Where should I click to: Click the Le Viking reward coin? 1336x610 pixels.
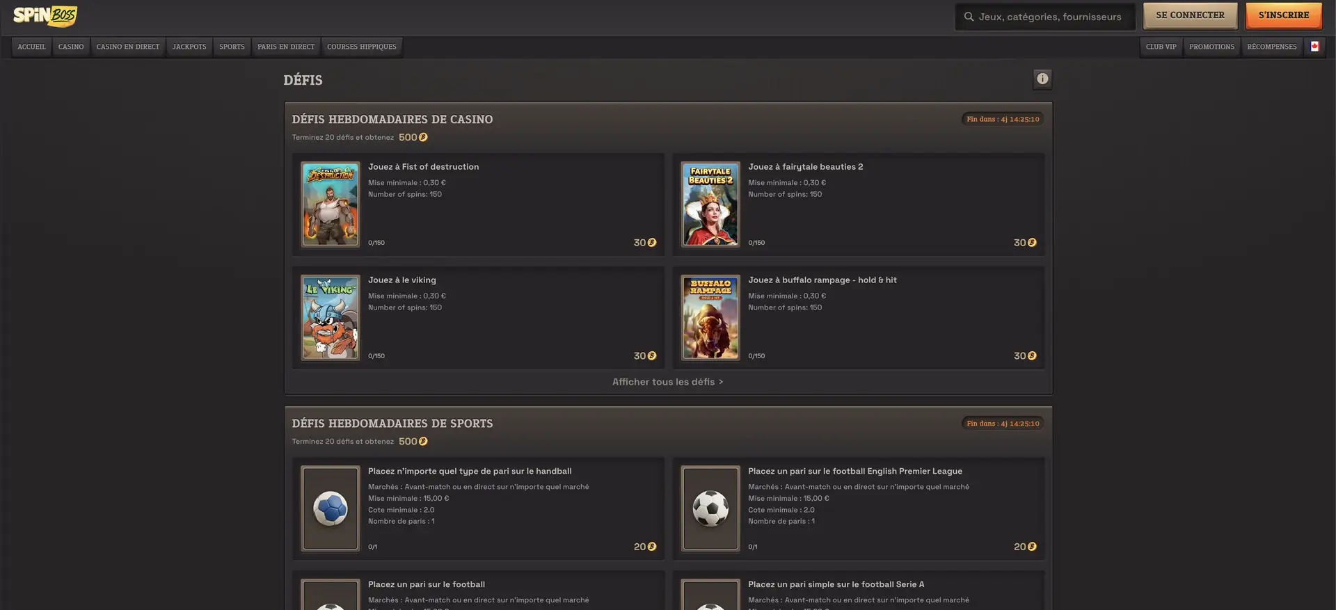coord(652,356)
